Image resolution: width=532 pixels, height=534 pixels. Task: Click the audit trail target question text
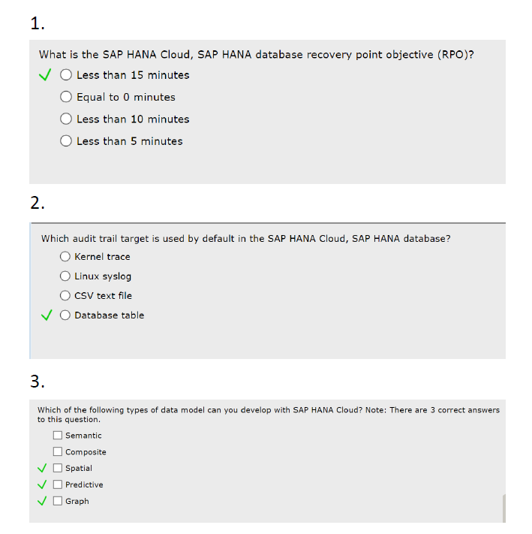(x=245, y=239)
